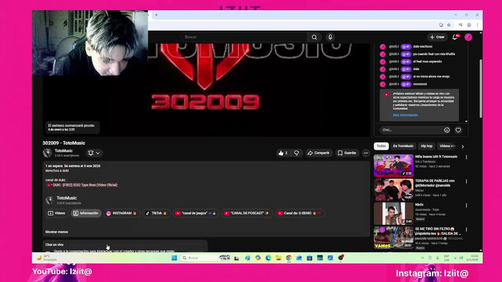This screenshot has width=502, height=282.
Task: Send heart reaction in live chat
Action: (x=458, y=130)
